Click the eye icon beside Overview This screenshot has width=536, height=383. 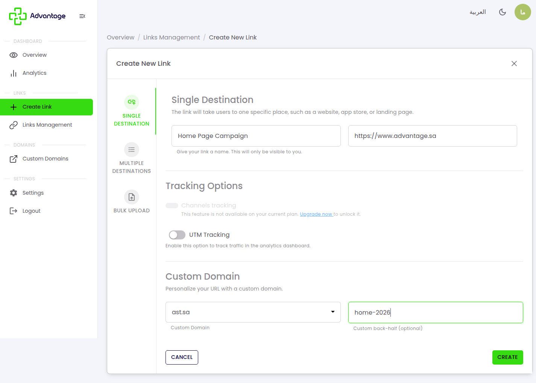[14, 55]
